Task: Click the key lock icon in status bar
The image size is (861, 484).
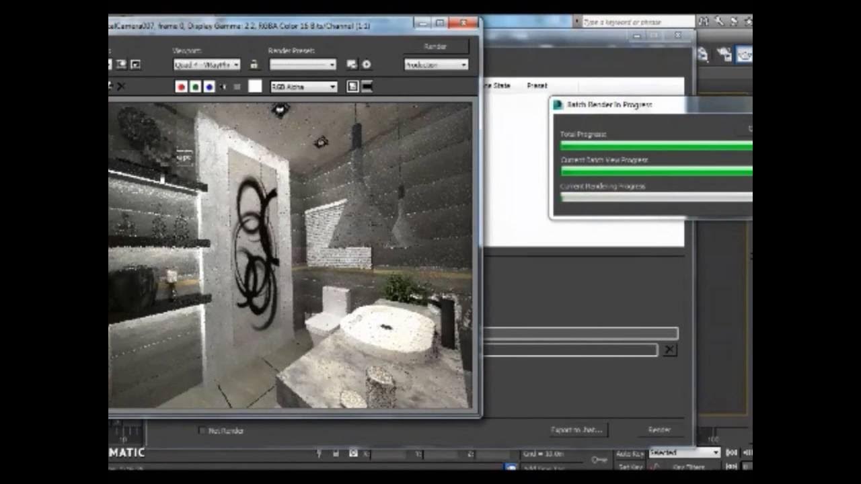Action: pos(599,460)
